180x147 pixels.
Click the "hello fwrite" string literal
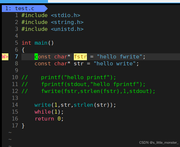point(120,57)
